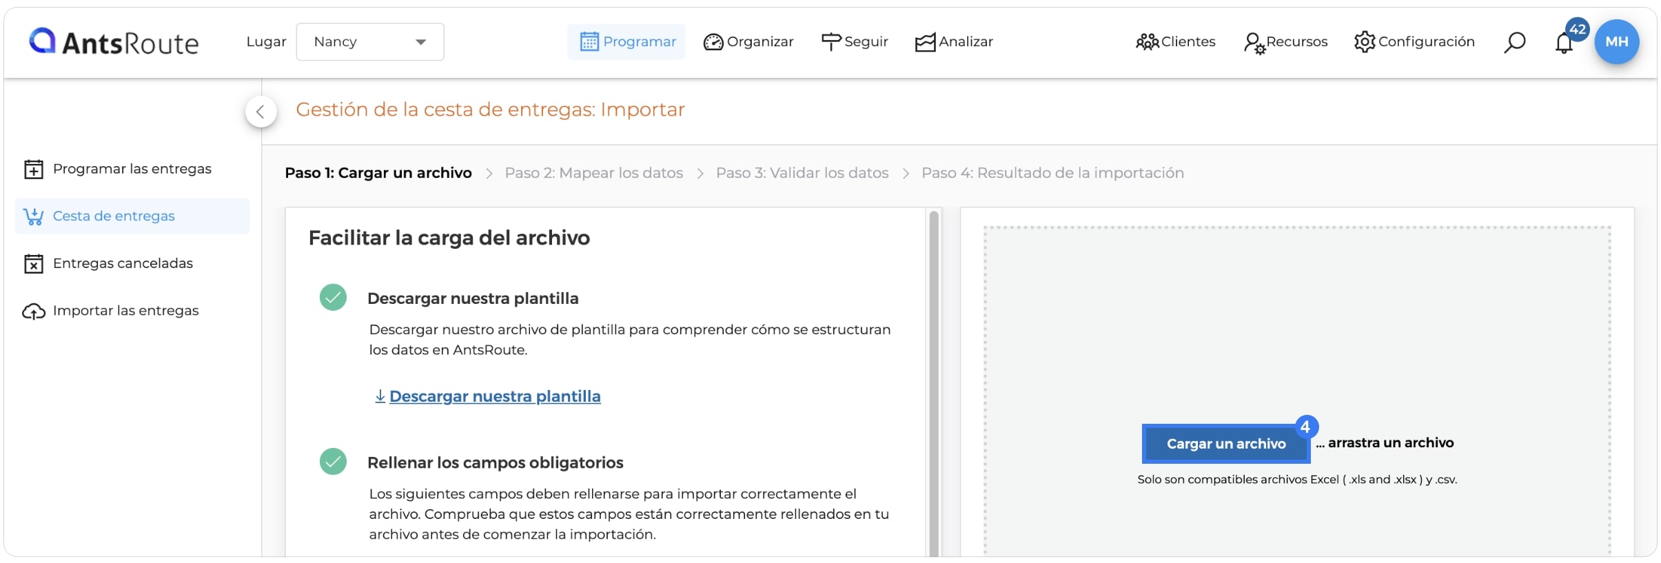
Task: Click the Cesta de entregas cart icon
Action: coord(33,216)
